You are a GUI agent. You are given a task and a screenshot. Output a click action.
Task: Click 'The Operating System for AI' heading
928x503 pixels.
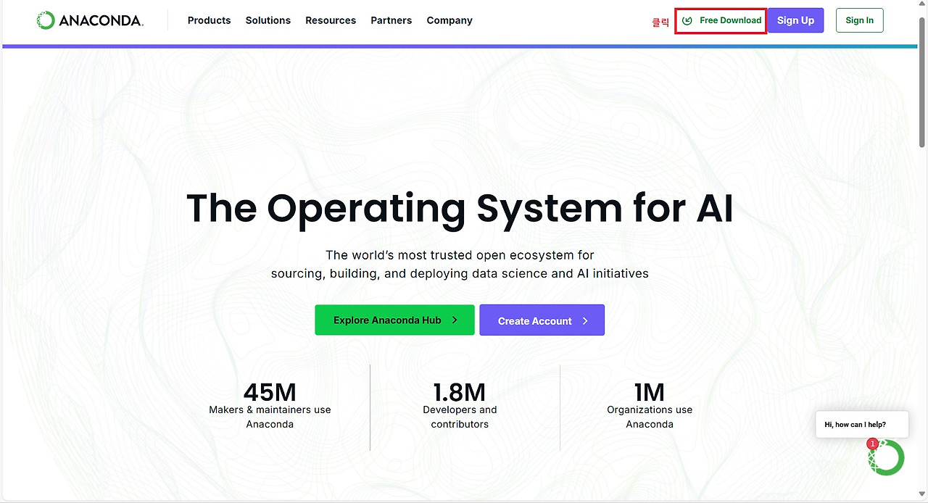460,208
